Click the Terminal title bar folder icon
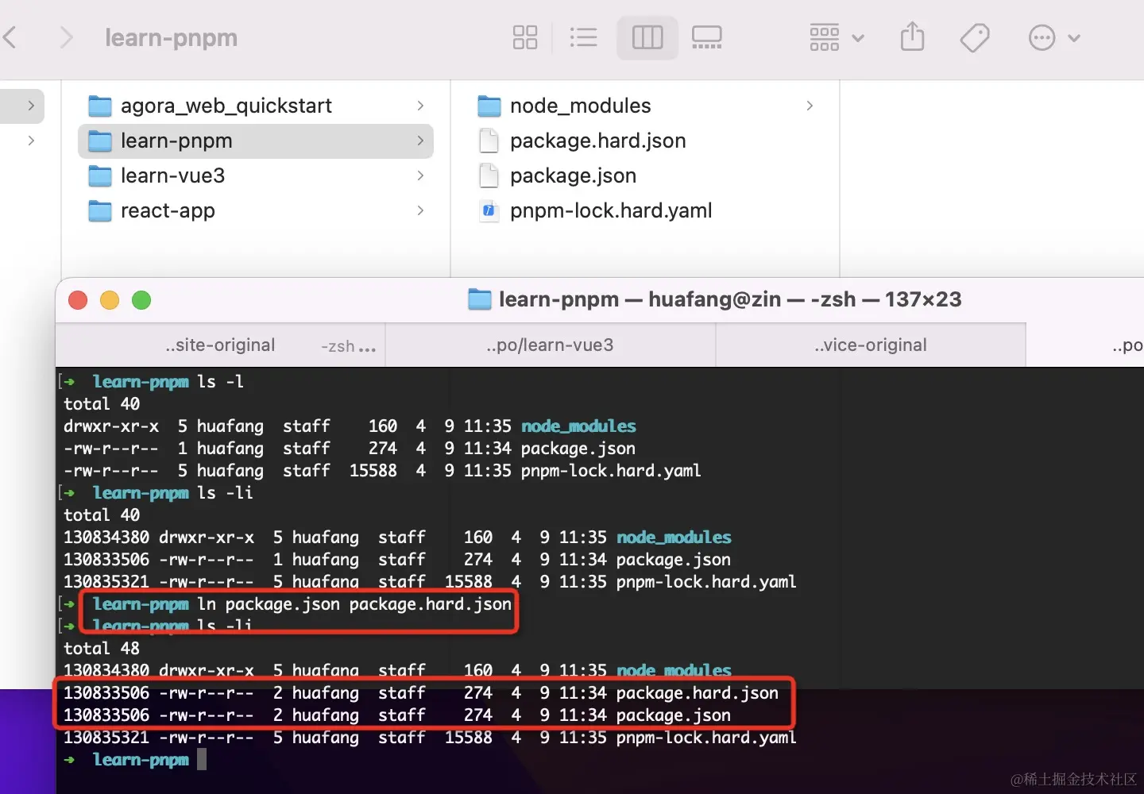The image size is (1144, 794). (x=480, y=299)
